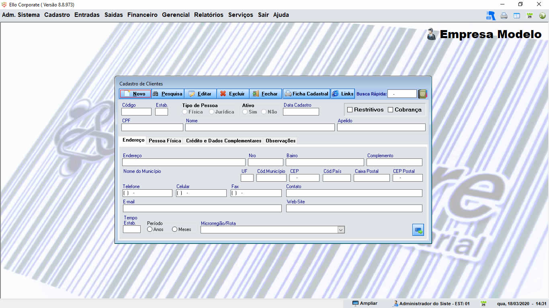Click the Data Cadastro field
This screenshot has height=308, width=549.
[x=301, y=112]
